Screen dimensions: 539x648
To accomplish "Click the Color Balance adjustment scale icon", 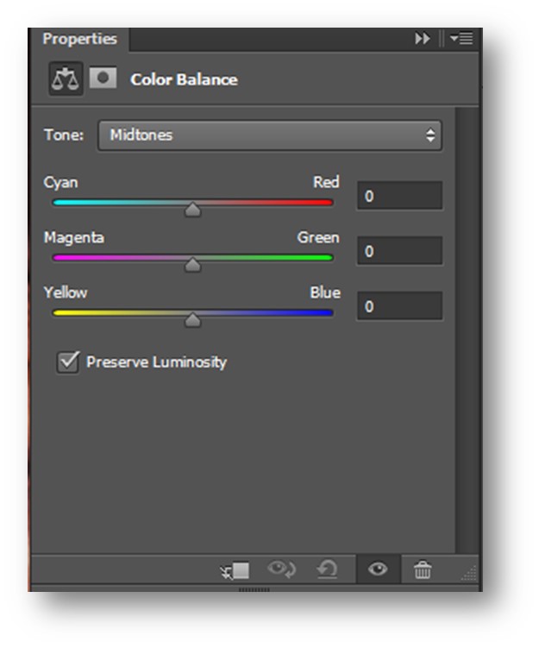I will pos(65,79).
